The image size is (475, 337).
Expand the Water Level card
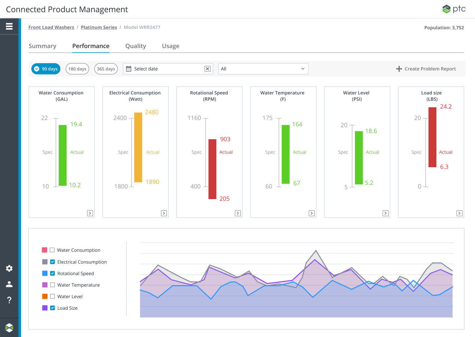386,213
